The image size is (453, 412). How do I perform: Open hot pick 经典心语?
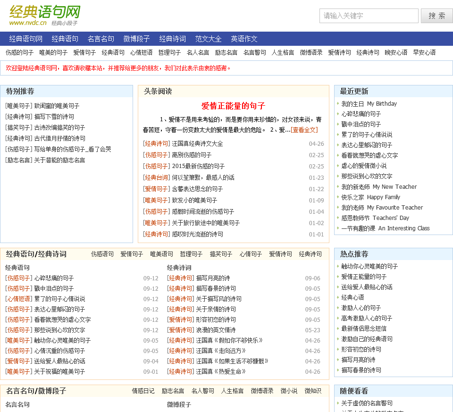(353, 298)
